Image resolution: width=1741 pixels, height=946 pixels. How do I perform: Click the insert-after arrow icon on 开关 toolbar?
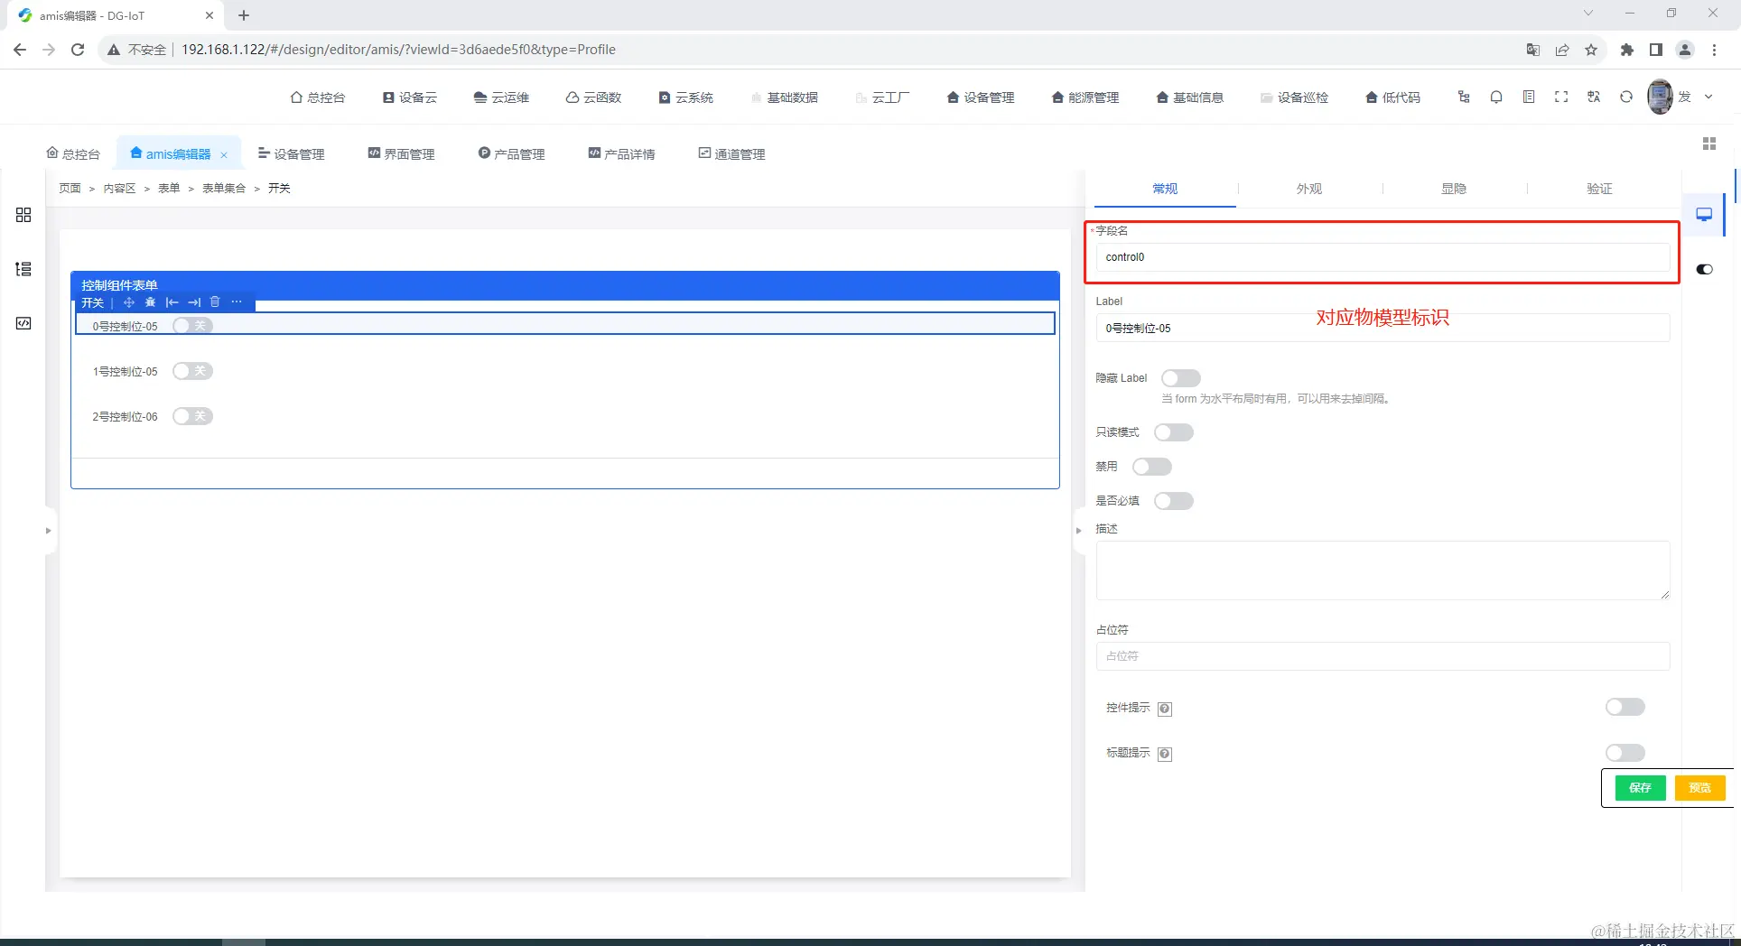(x=194, y=302)
